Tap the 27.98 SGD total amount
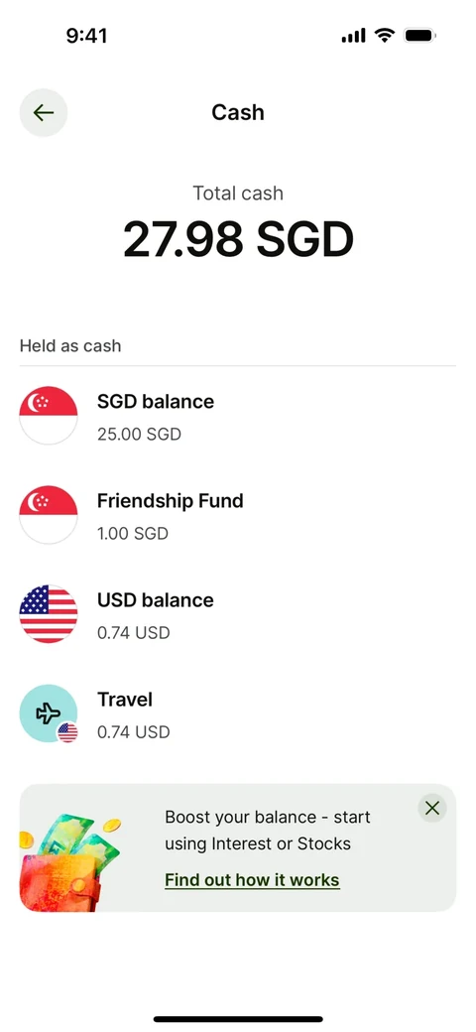This screenshot has width=476, height=1032. click(x=238, y=239)
